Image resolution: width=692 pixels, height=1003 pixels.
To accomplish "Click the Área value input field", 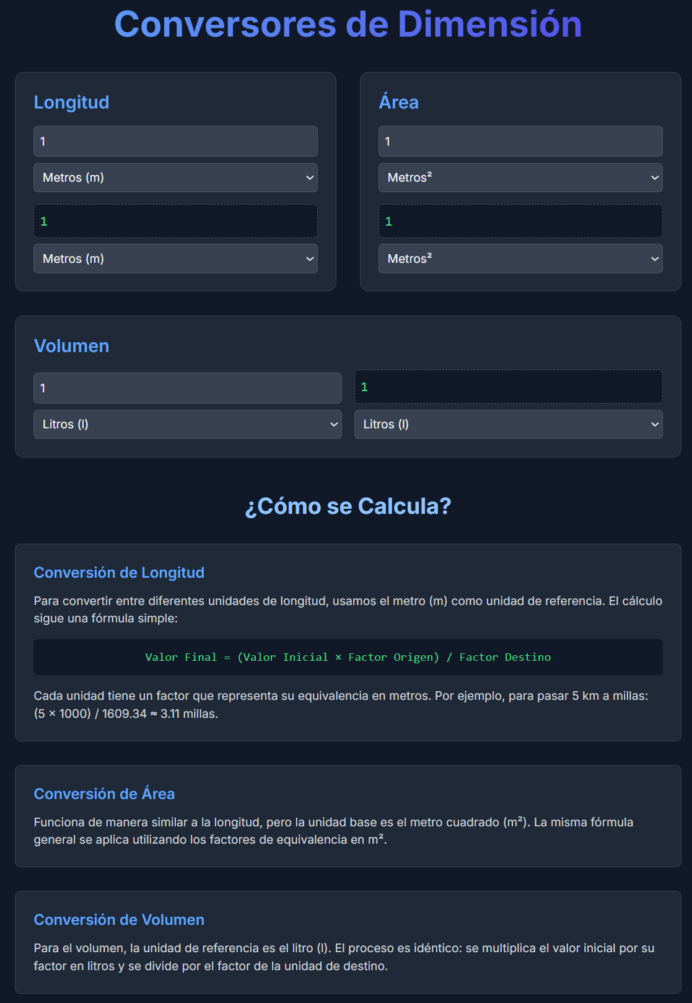I will (520, 141).
